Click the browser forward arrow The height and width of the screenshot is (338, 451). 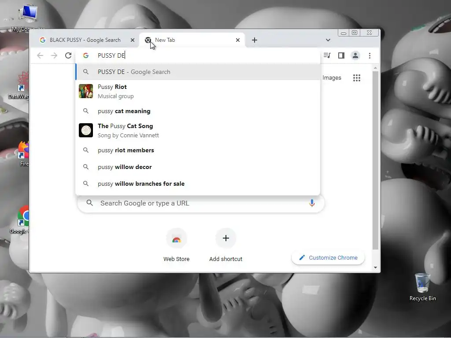click(x=54, y=55)
